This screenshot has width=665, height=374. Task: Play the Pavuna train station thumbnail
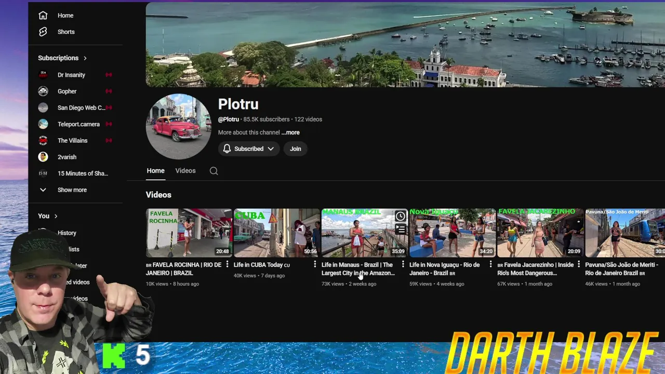coord(625,233)
